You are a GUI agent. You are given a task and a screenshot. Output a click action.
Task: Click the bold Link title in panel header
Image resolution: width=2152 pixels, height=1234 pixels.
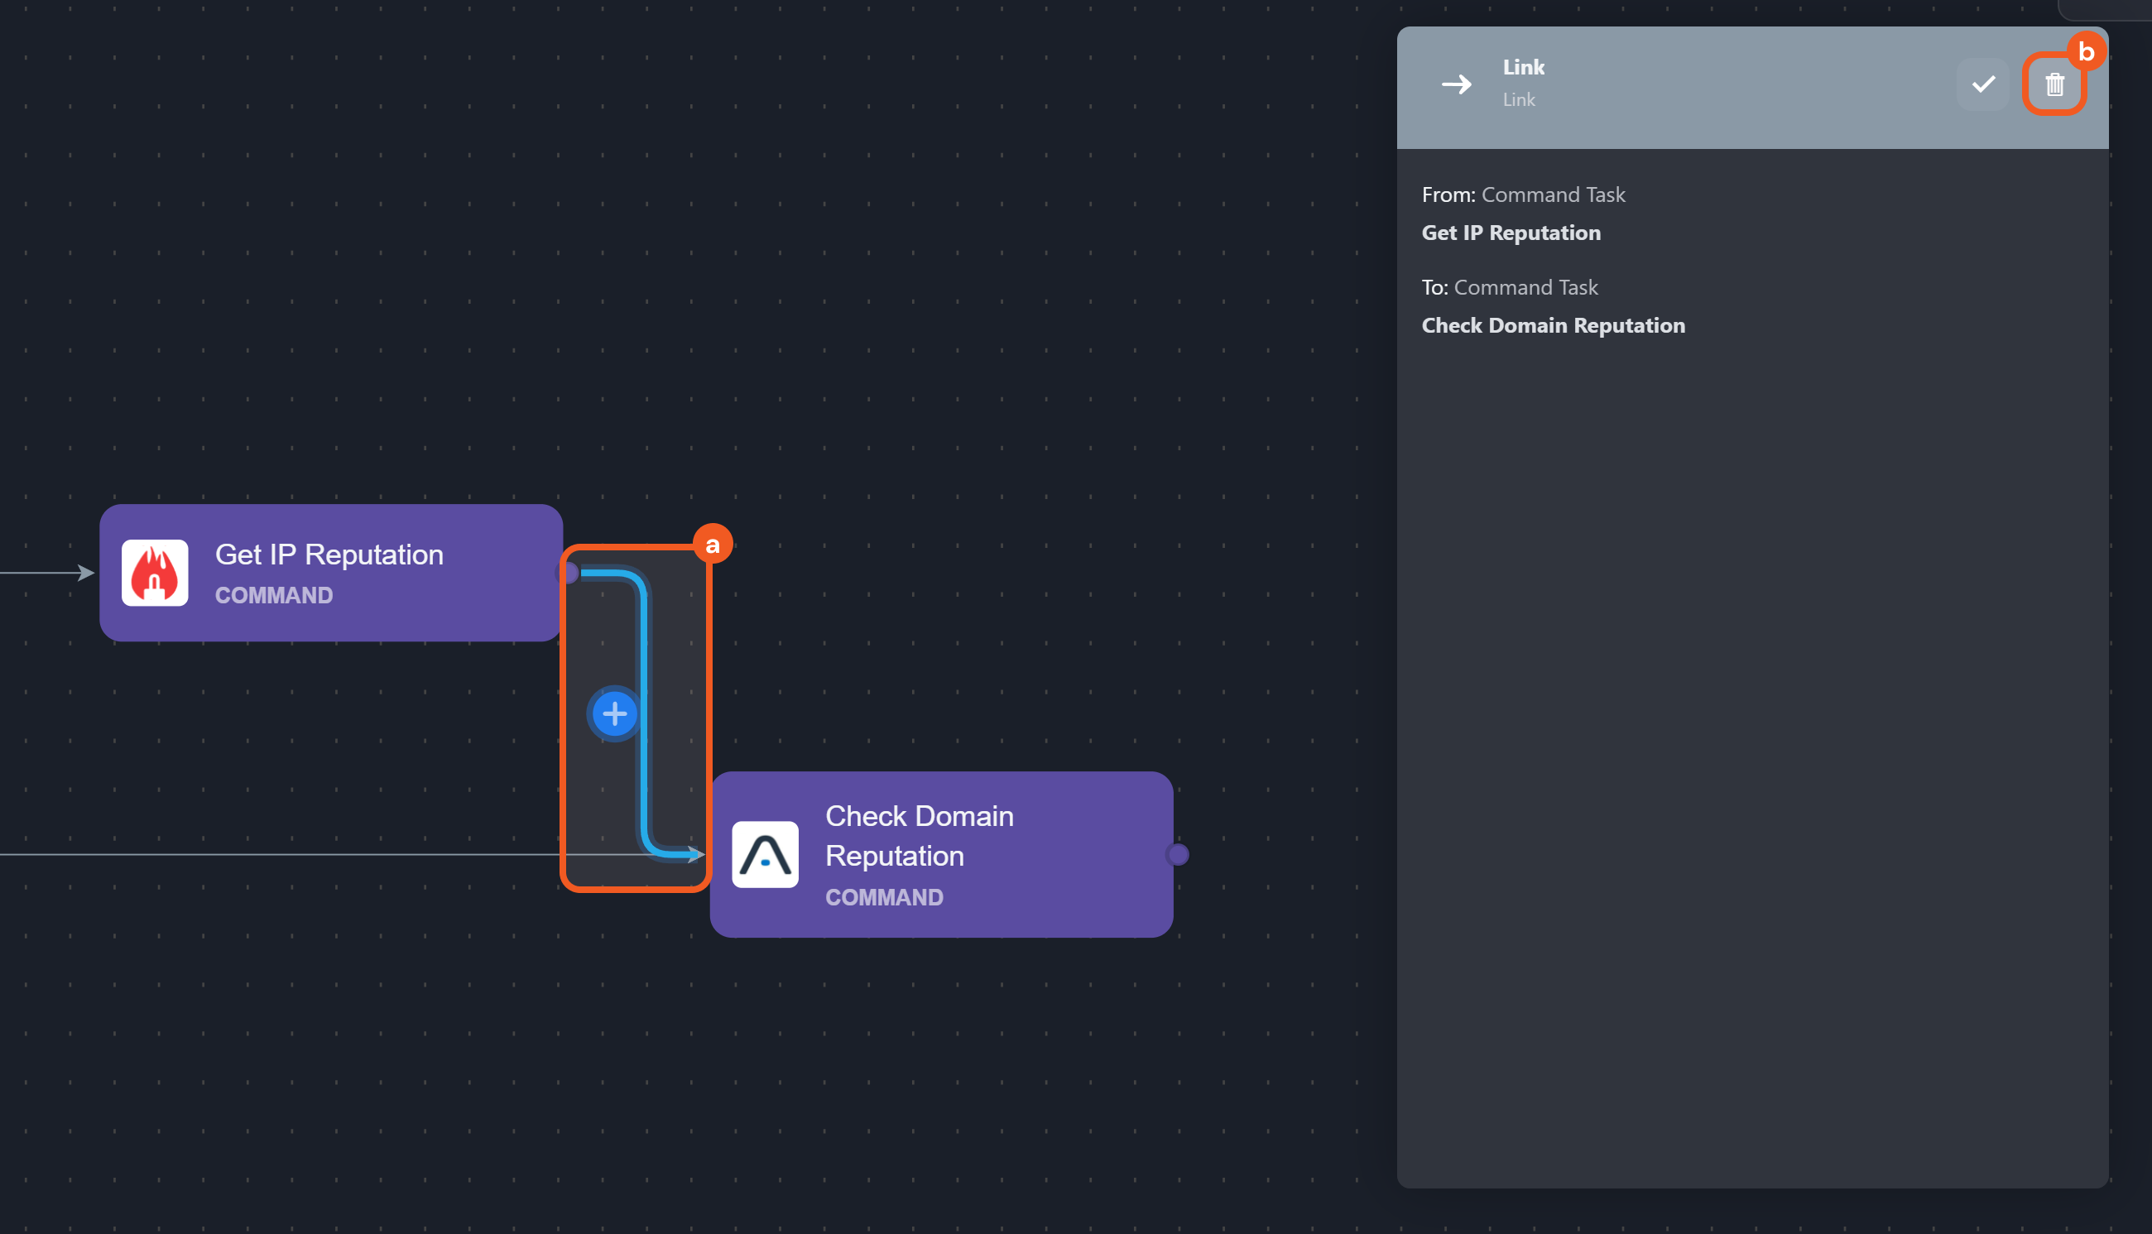(x=1523, y=67)
